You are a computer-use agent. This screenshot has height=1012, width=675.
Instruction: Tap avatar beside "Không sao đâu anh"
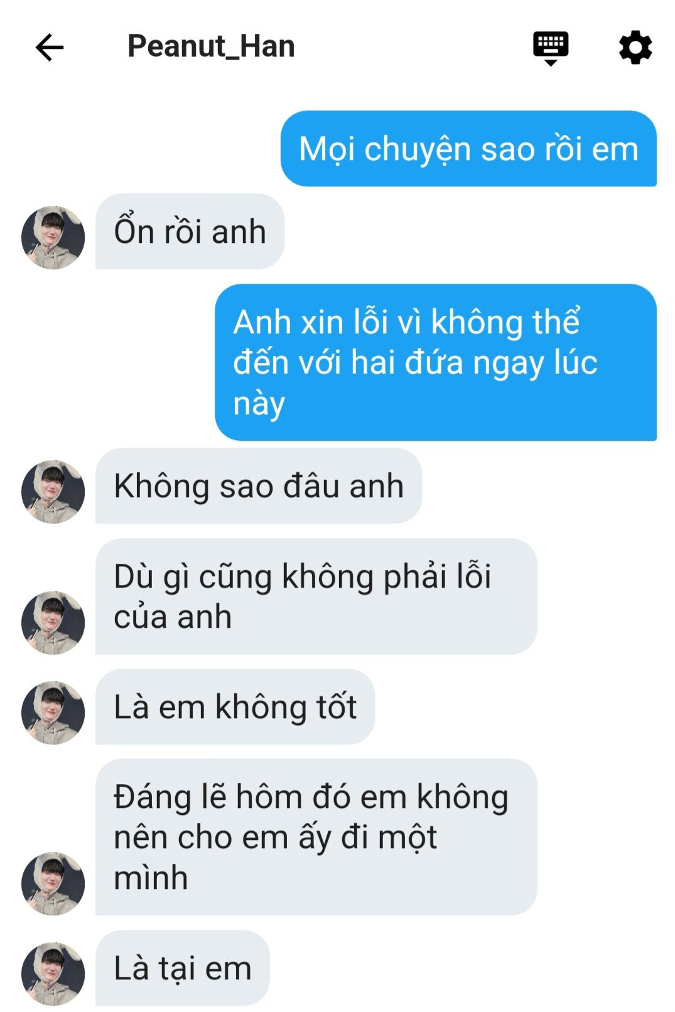(x=53, y=492)
